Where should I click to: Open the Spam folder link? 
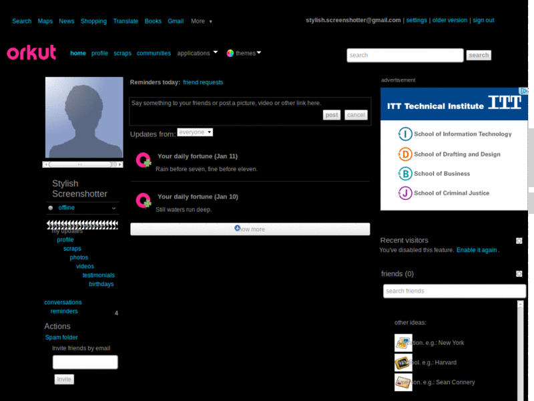(x=61, y=338)
